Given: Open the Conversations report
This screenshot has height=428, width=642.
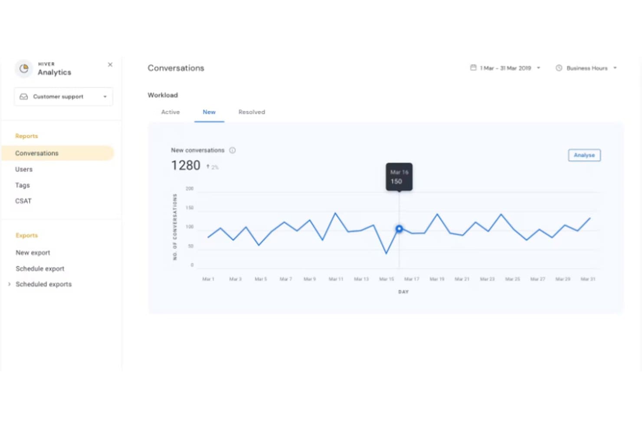Looking at the screenshot, I should (x=58, y=153).
